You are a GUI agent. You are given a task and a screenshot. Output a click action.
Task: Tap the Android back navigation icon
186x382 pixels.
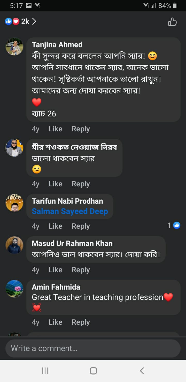pos(142,371)
